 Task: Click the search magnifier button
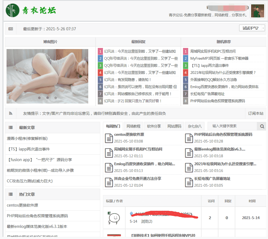pos(262,126)
